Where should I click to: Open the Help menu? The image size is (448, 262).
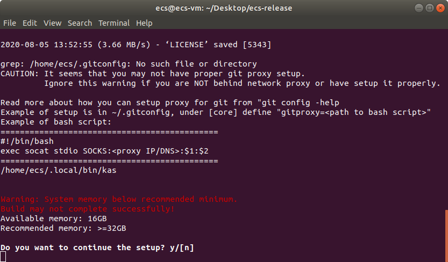144,23
